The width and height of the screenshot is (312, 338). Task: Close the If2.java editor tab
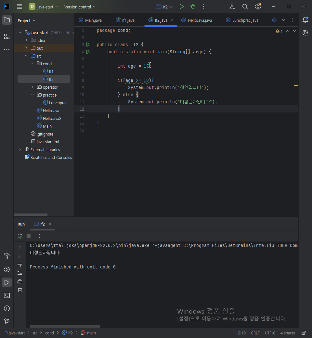pos(172,20)
